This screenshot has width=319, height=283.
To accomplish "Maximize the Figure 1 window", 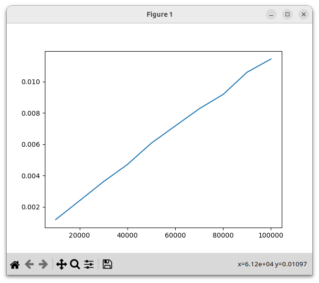I will pyautogui.click(x=287, y=14).
